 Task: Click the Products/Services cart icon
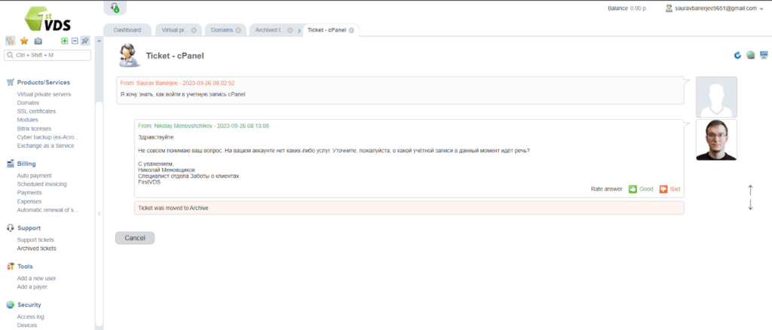(x=10, y=82)
